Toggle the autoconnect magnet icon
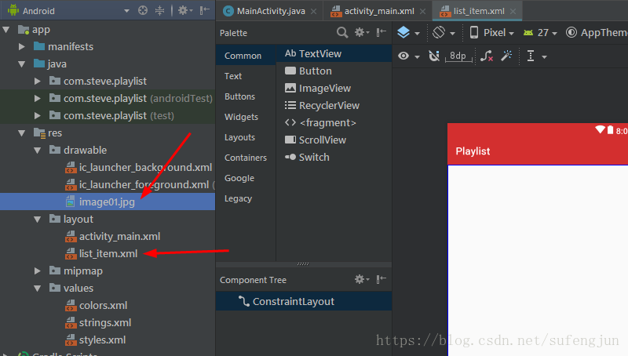Image resolution: width=628 pixels, height=356 pixels. pyautogui.click(x=434, y=56)
